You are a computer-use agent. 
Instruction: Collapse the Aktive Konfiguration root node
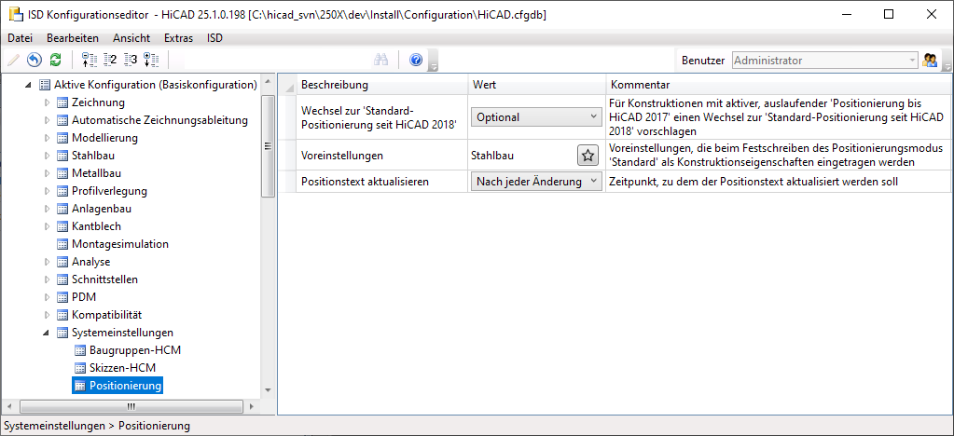29,85
